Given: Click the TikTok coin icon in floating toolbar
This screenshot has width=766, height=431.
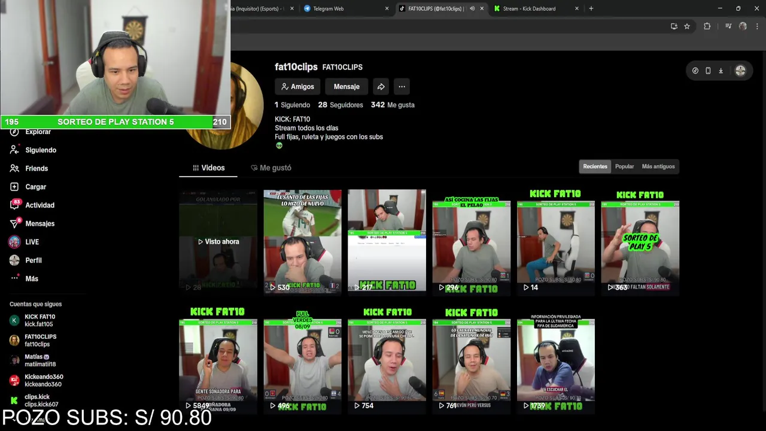Looking at the screenshot, I should (x=695, y=71).
